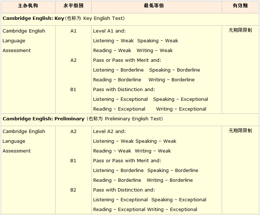Image resolution: width=260 pixels, height=215 pixels.
Task: Select the "最低等级" column header
Action: pos(156,6)
